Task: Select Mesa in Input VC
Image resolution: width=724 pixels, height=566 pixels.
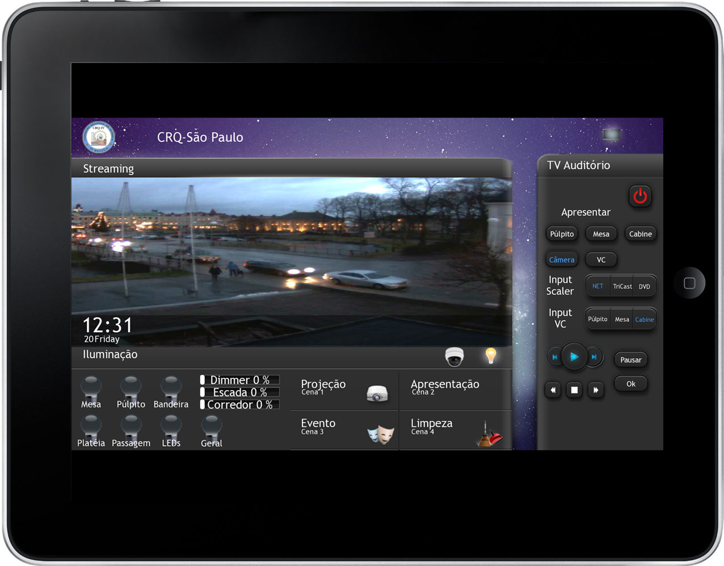Action: tap(622, 320)
